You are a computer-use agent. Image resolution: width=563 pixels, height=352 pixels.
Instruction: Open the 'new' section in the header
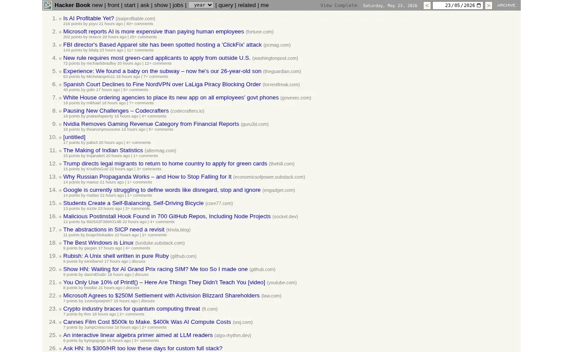point(97,5)
